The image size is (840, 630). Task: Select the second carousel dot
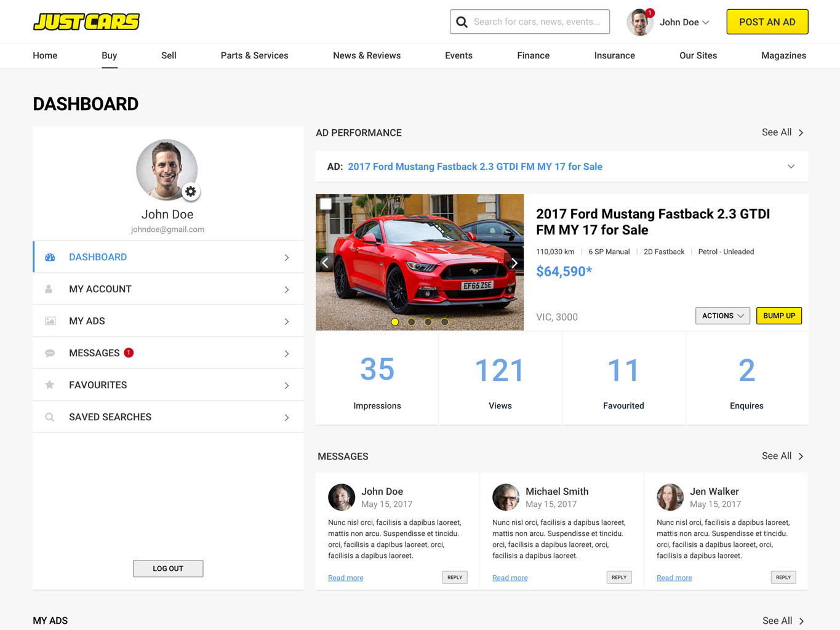click(x=412, y=322)
